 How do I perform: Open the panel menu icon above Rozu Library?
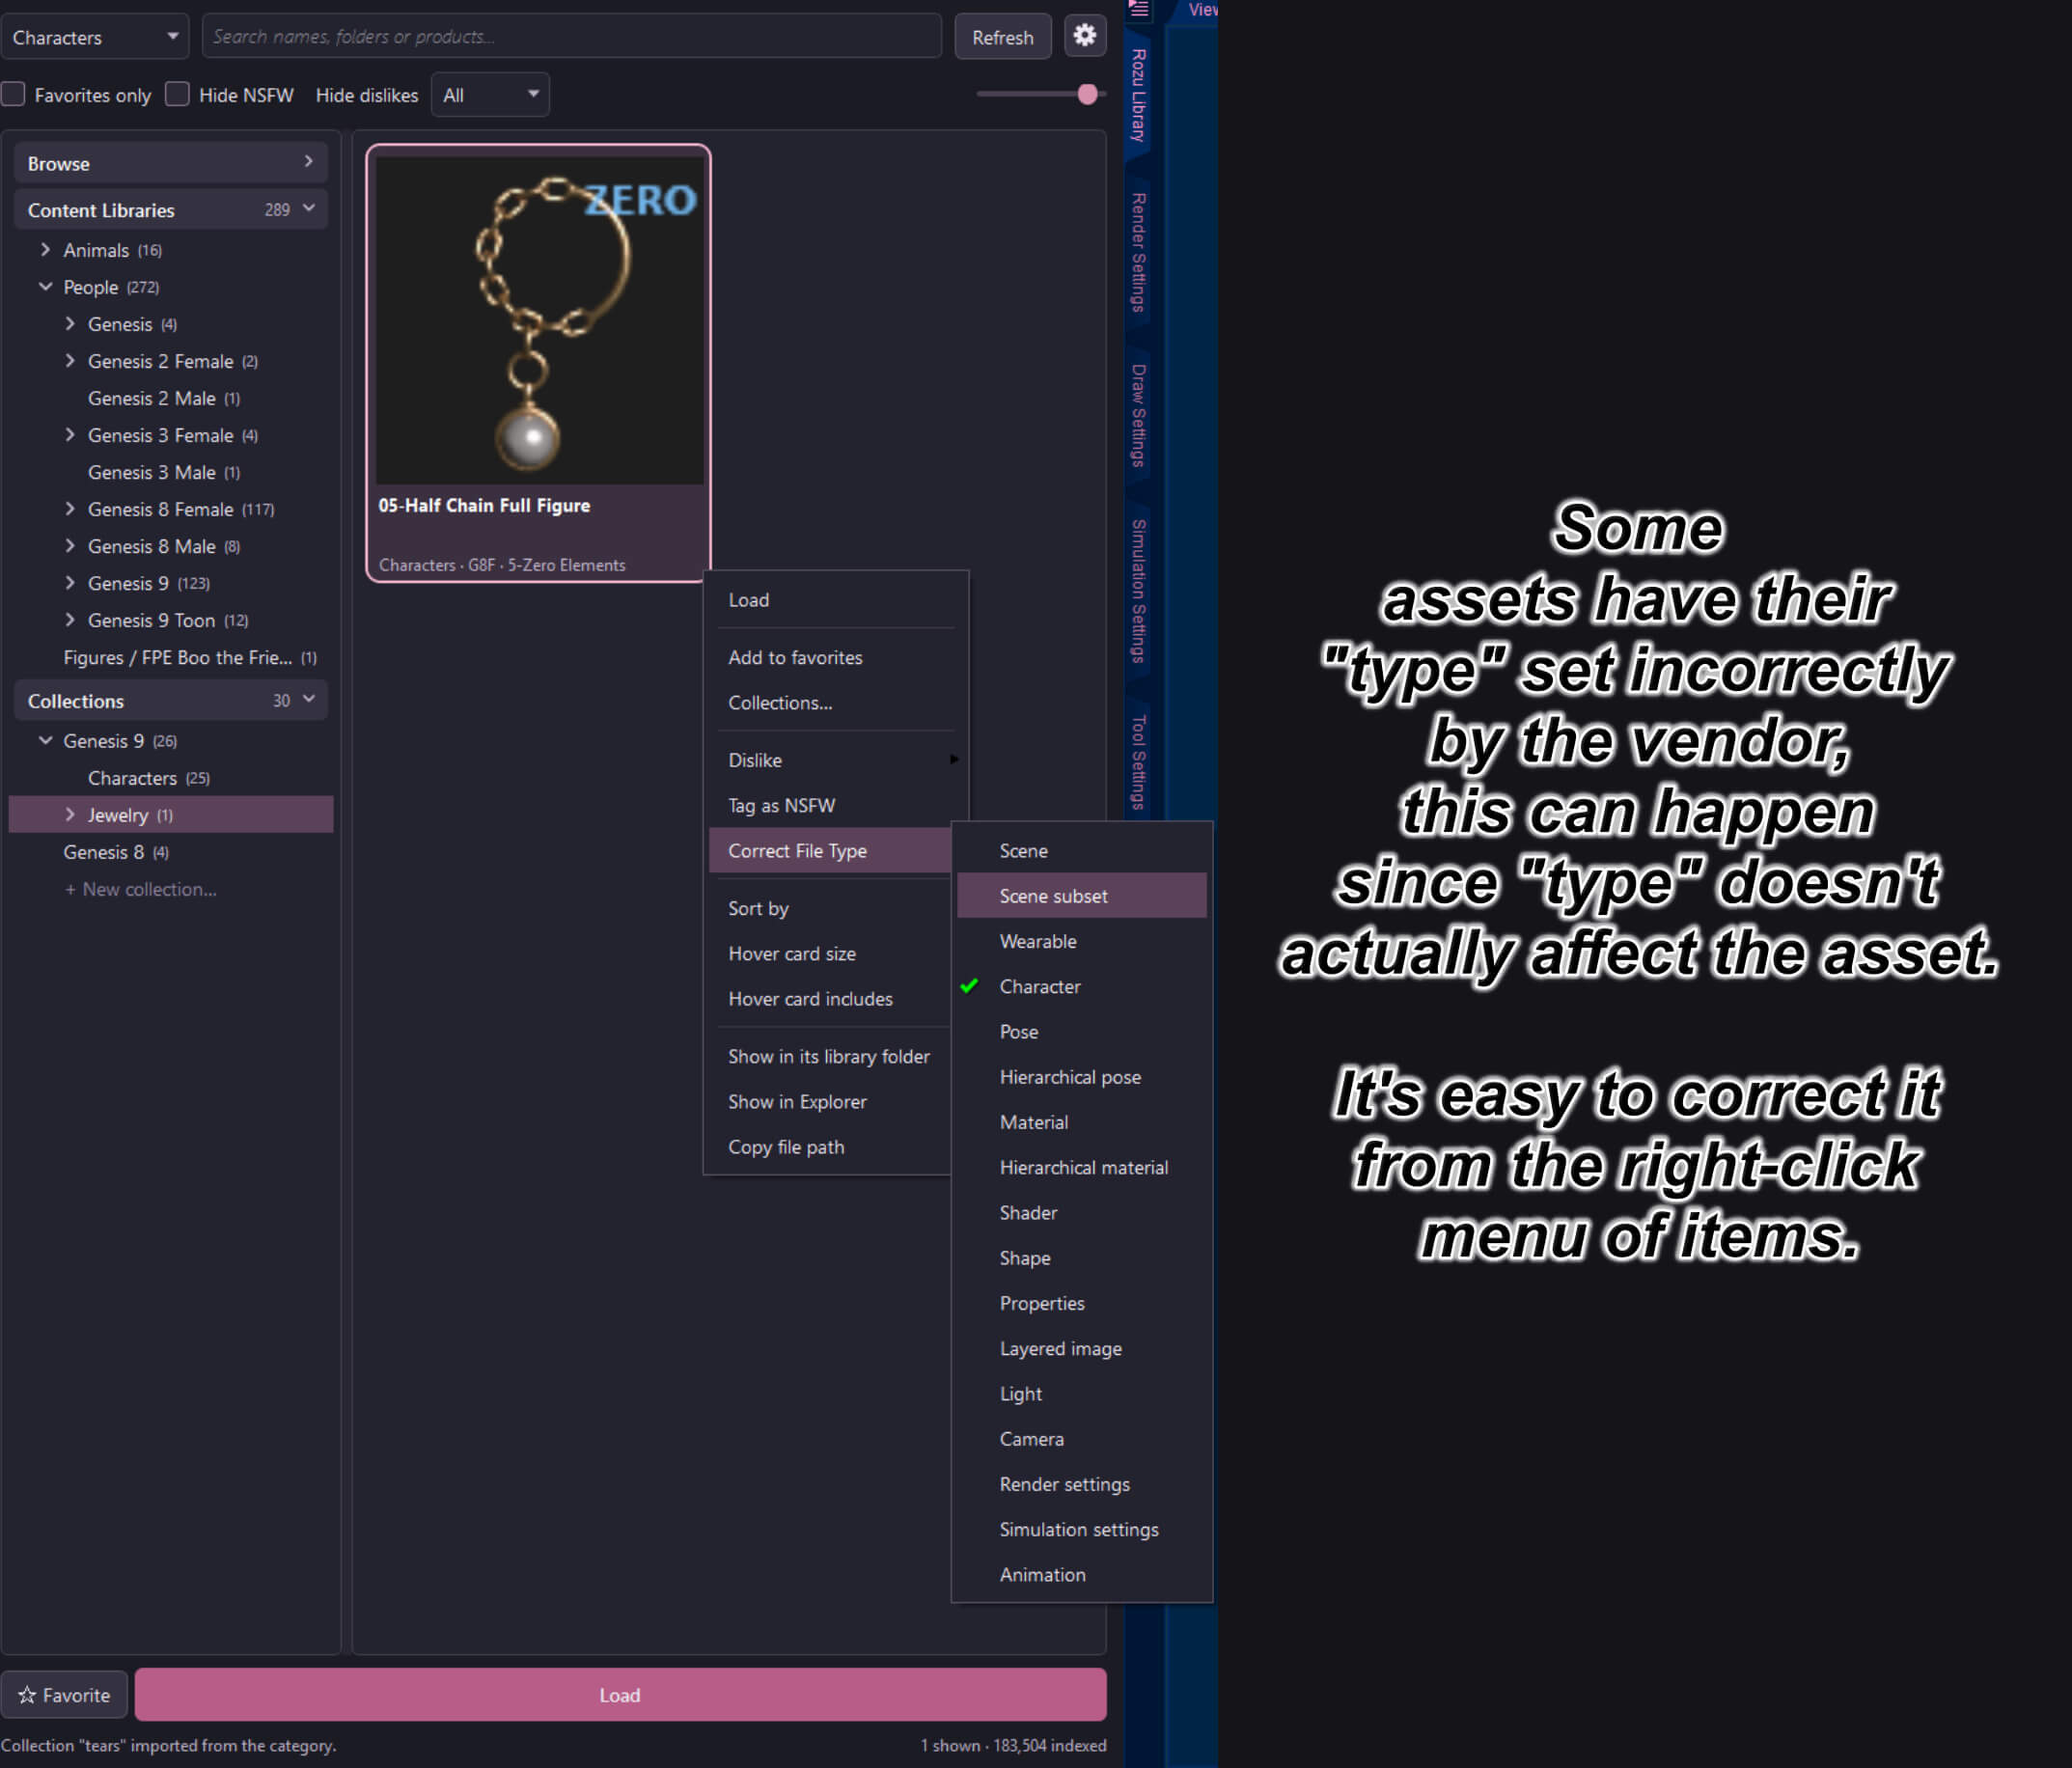1139,9
